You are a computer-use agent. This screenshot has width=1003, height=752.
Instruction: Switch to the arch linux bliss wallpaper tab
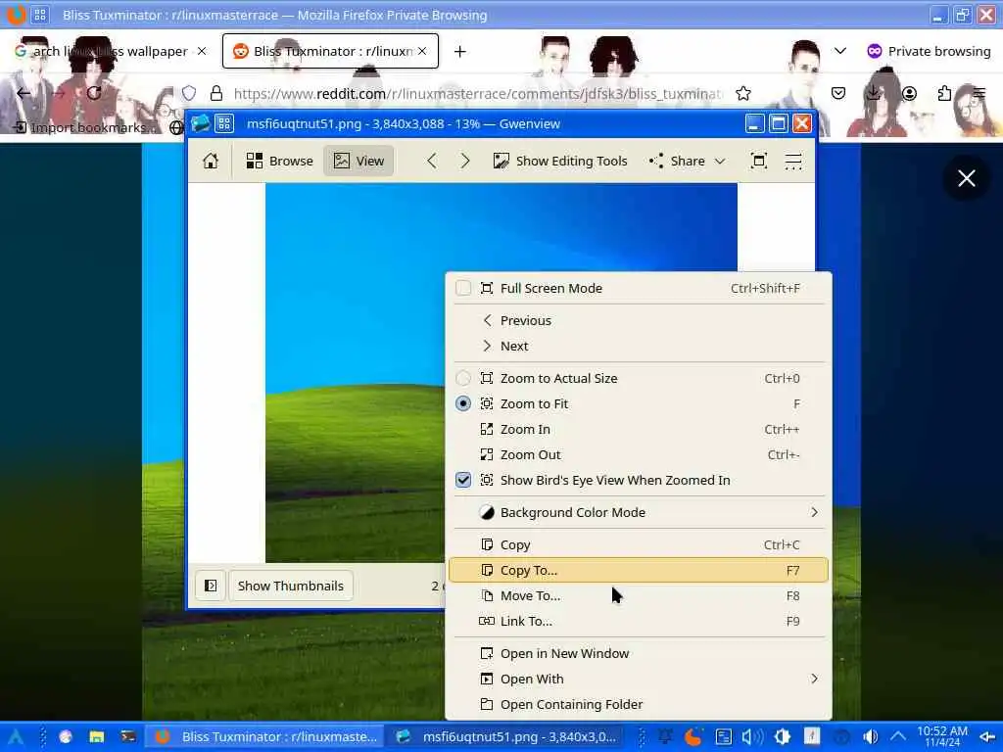tap(111, 51)
